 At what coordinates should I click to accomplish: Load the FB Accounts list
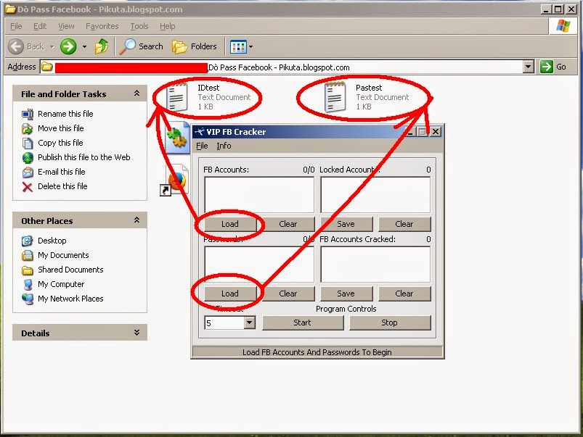click(x=229, y=224)
